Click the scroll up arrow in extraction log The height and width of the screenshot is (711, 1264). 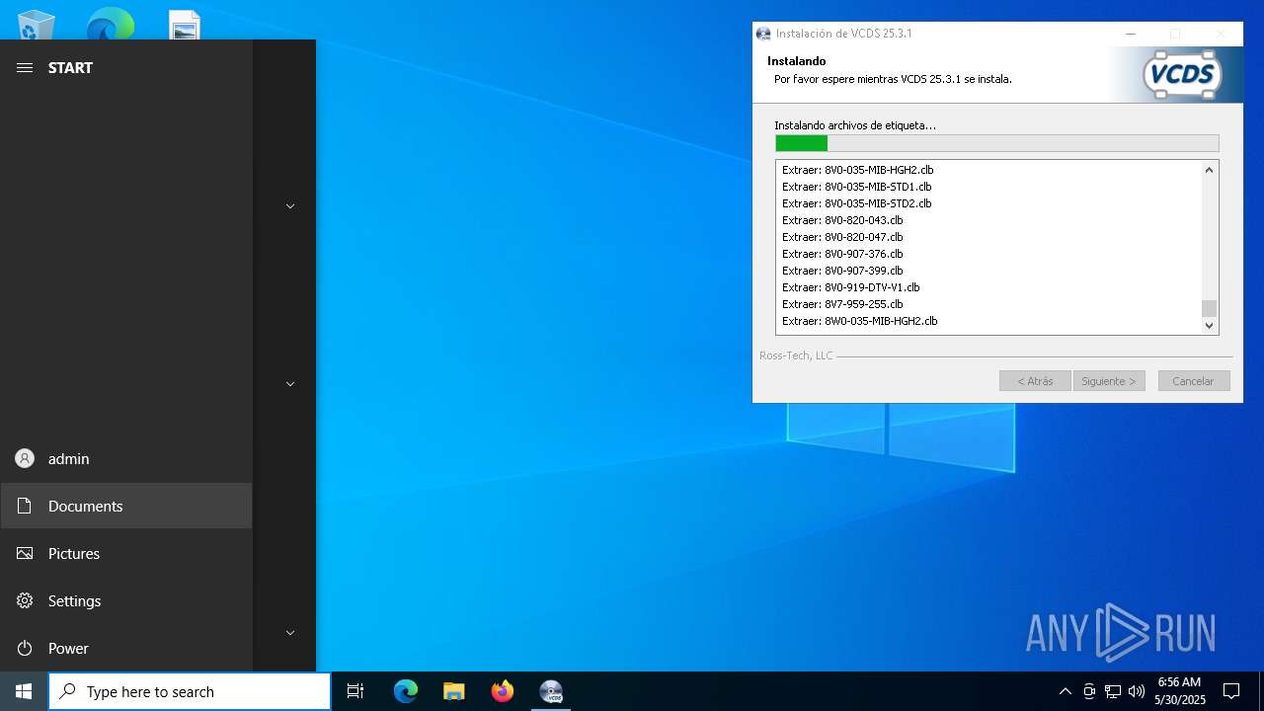pos(1209,170)
